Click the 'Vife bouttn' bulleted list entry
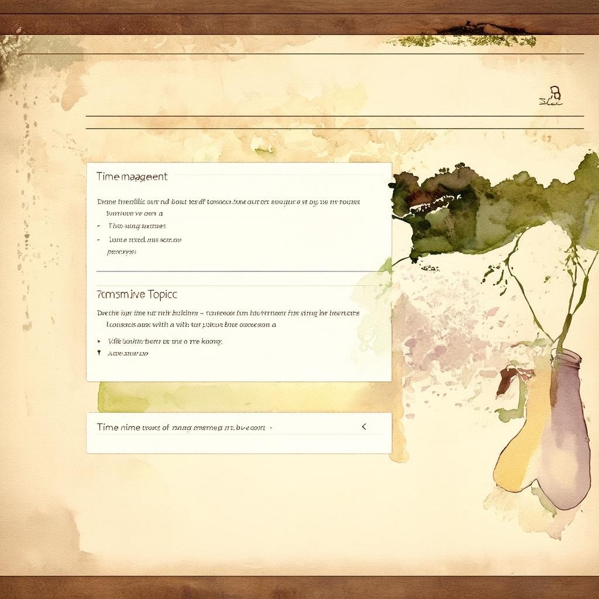The image size is (599, 599). click(x=165, y=341)
